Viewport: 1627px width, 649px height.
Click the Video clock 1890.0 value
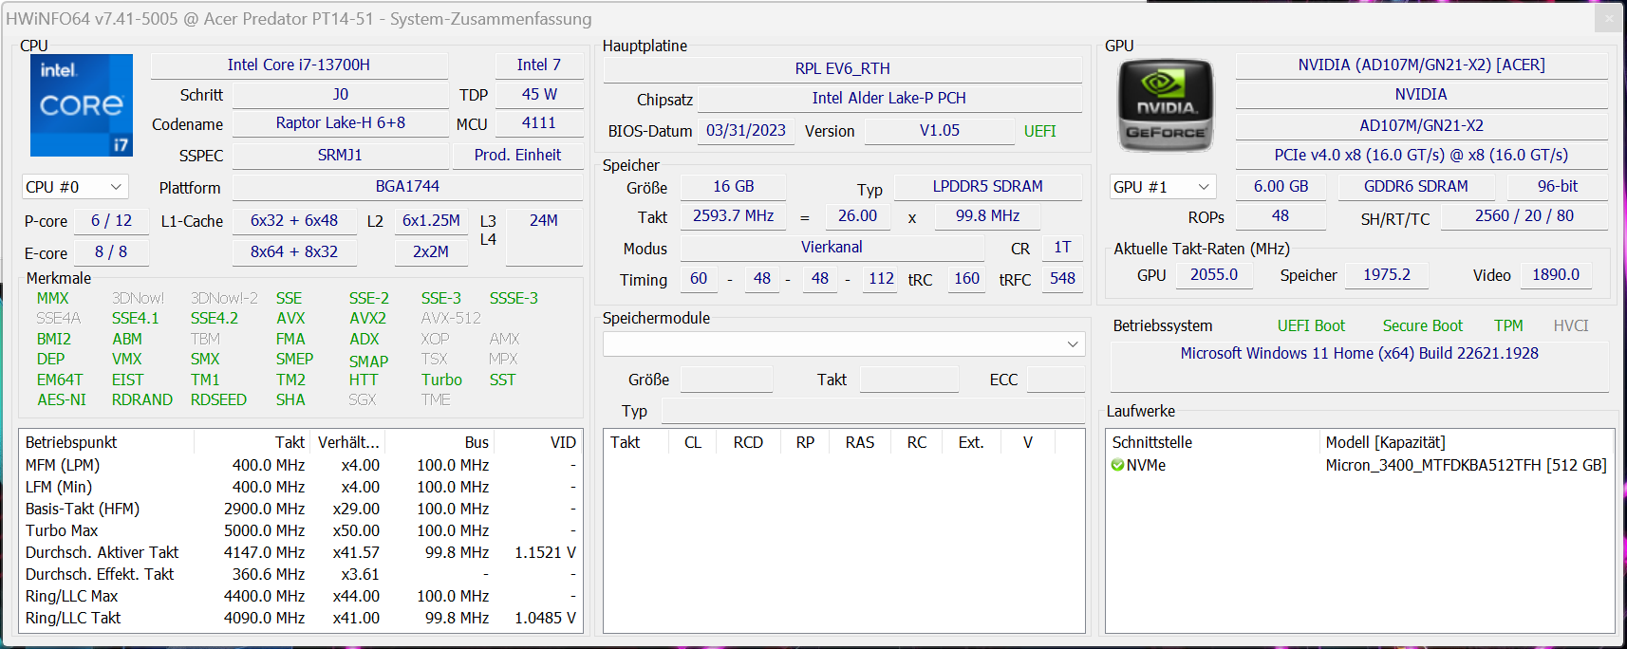(x=1556, y=274)
